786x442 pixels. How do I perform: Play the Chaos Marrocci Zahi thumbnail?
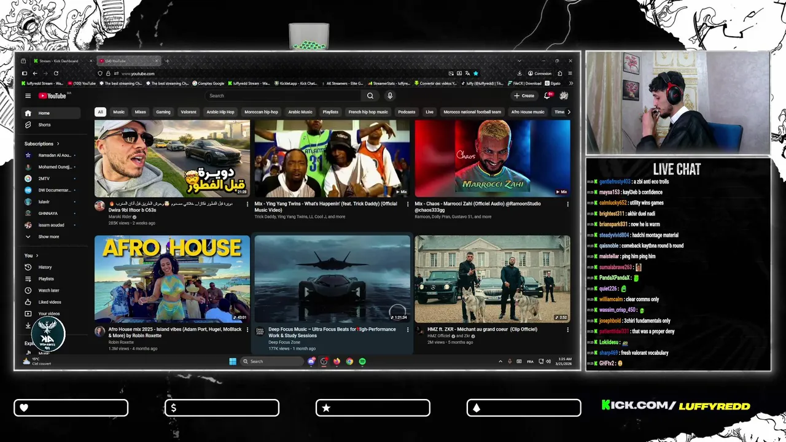(x=492, y=158)
